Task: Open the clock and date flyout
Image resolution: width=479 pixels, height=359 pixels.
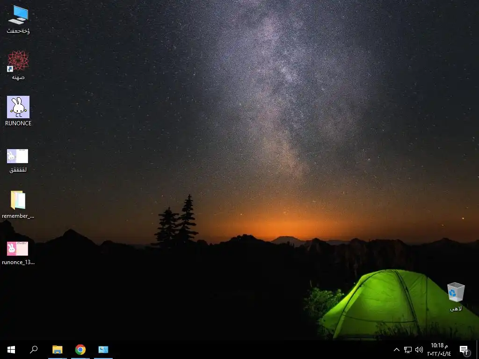Action: (439, 350)
